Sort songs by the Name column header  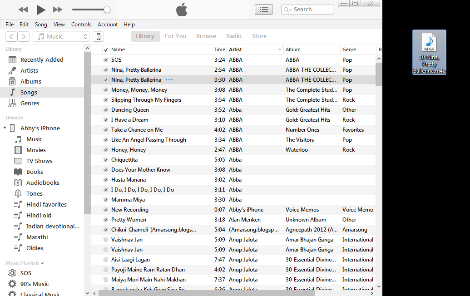(155, 50)
